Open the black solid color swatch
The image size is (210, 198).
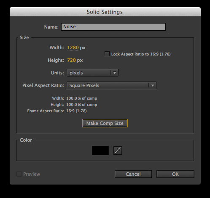pos(100,150)
